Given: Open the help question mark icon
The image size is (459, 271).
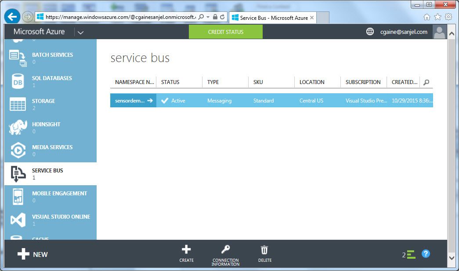Looking at the screenshot, I should [426, 254].
